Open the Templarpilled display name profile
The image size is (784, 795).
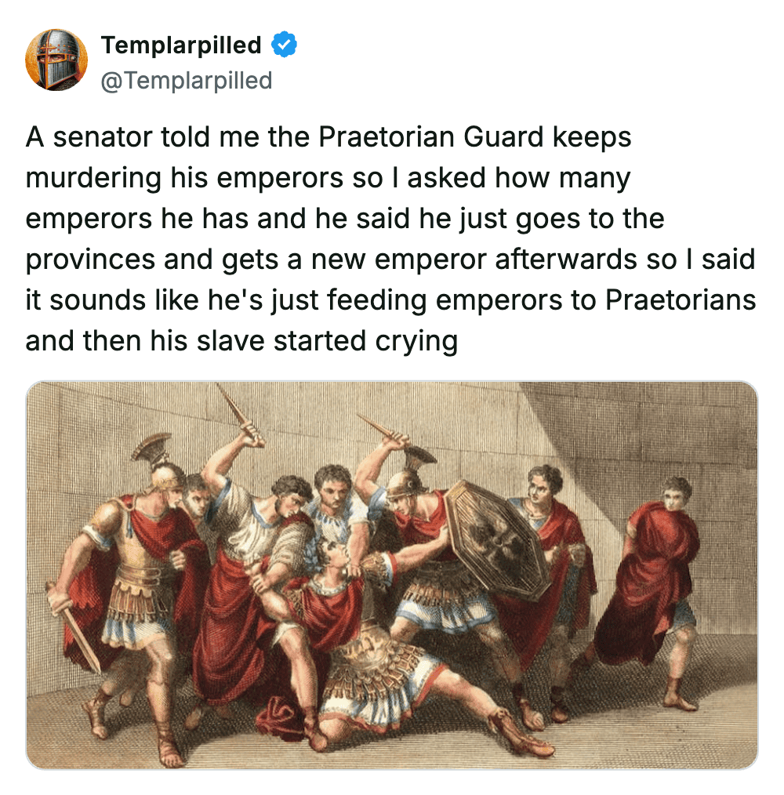[181, 45]
